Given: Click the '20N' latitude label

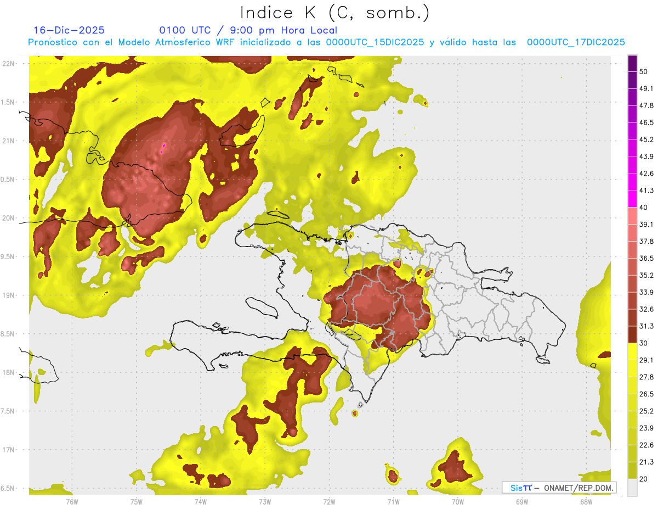Looking at the screenshot, I should click(9, 218).
